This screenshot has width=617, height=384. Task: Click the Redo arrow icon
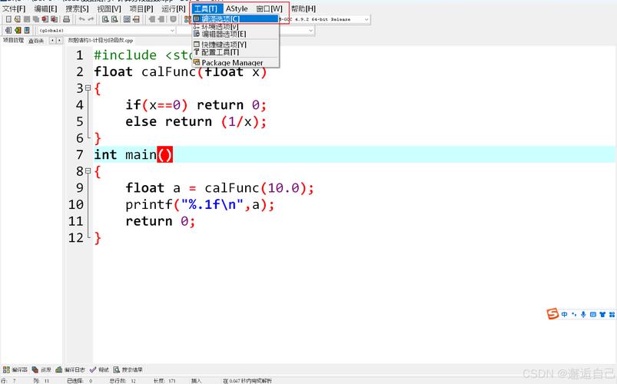[91, 19]
